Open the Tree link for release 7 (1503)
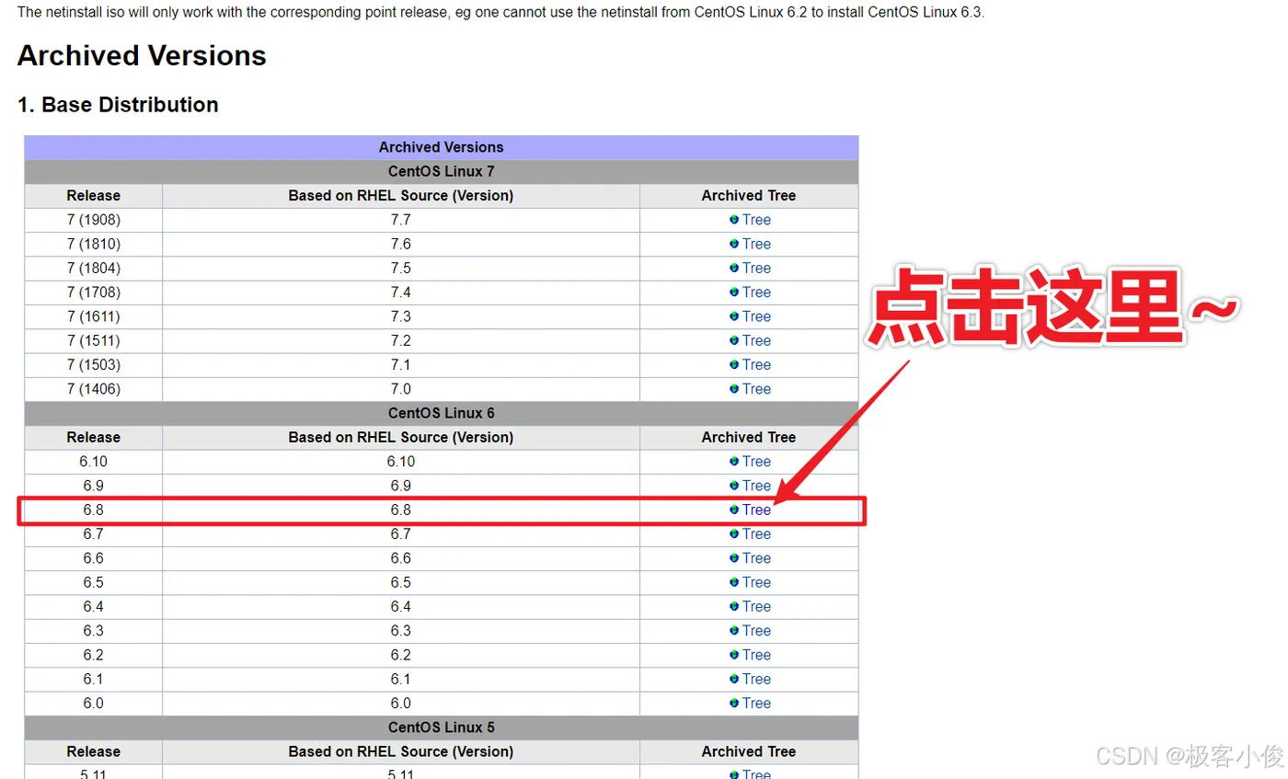The width and height of the screenshot is (1288, 779). pos(756,365)
